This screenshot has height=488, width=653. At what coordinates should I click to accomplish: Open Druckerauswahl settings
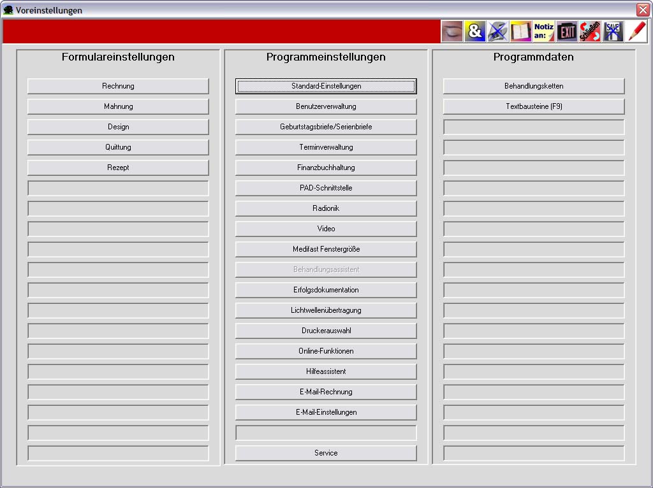tap(326, 331)
